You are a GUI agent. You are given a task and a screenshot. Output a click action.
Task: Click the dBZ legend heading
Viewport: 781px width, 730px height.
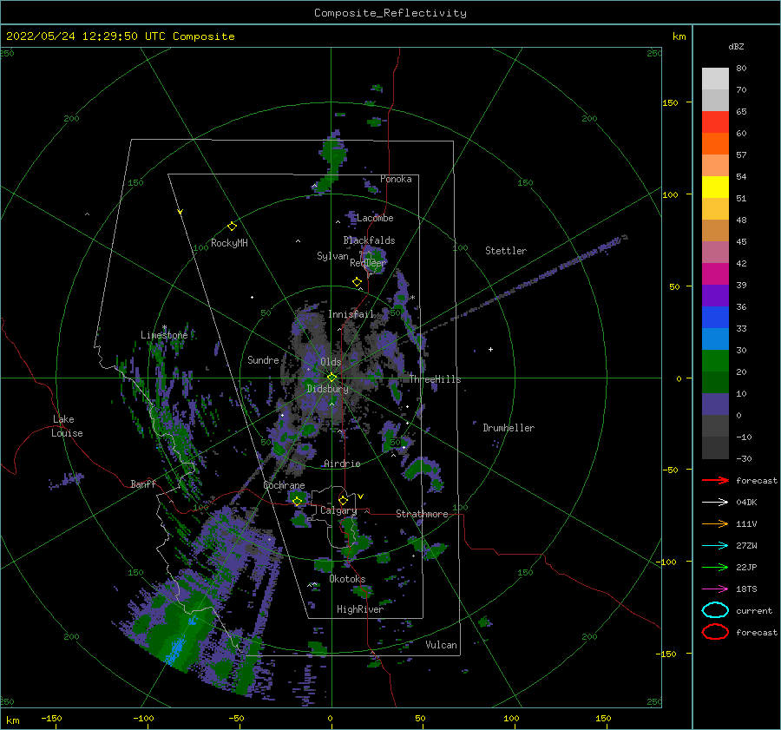[x=736, y=46]
